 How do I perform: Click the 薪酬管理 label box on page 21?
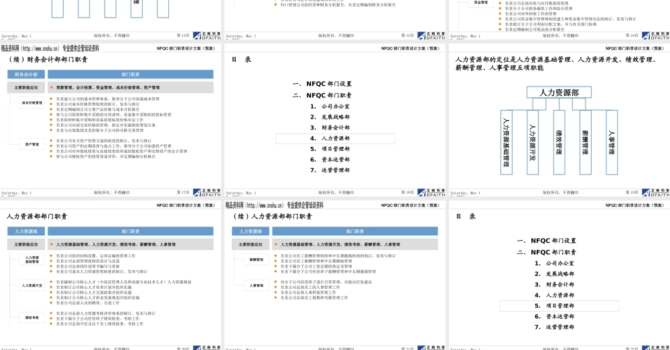coord(257,259)
